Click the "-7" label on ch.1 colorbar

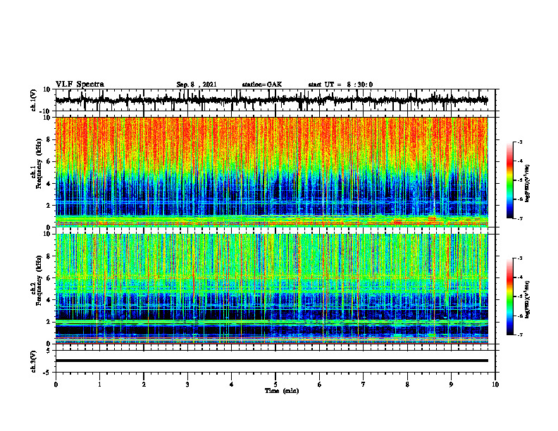click(x=519, y=218)
